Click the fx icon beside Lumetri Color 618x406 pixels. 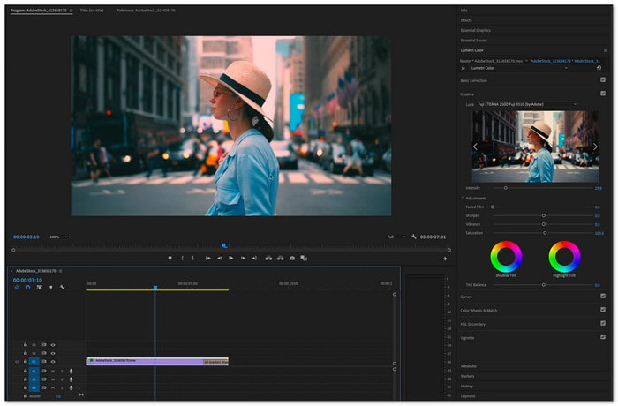(463, 68)
